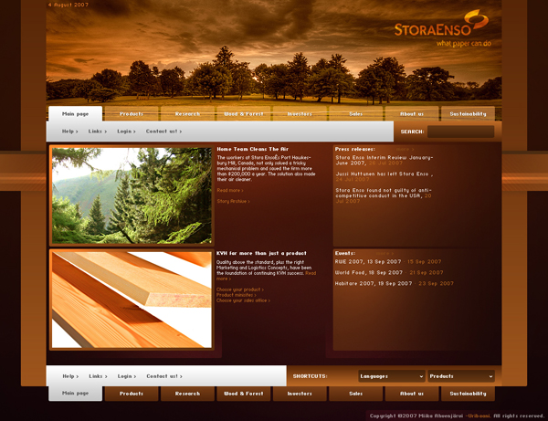This screenshot has width=548, height=421.
Task: Focus the Search input field
Action: pos(460,132)
